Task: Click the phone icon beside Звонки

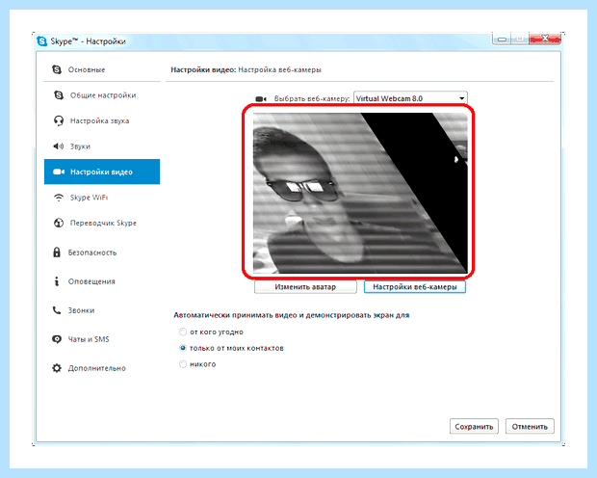Action: pyautogui.click(x=57, y=310)
